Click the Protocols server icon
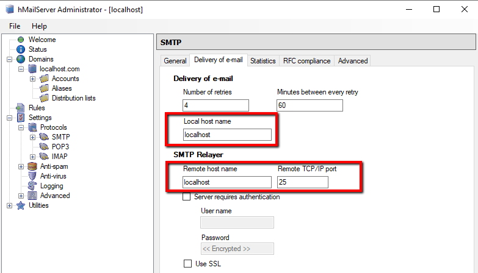478x273 pixels. coord(32,127)
